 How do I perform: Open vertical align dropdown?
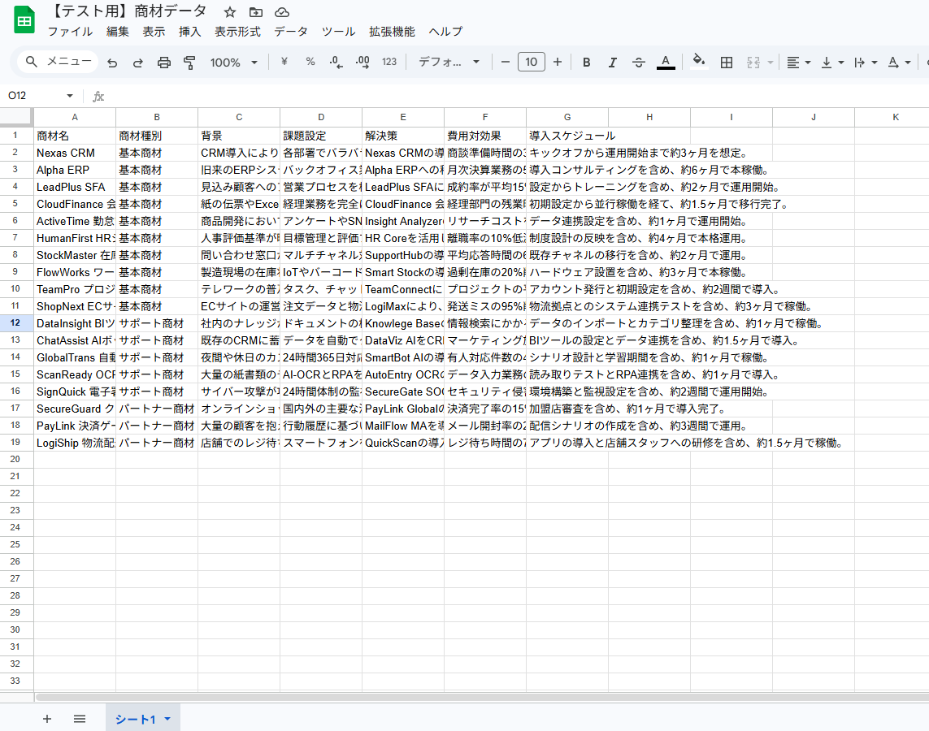832,63
